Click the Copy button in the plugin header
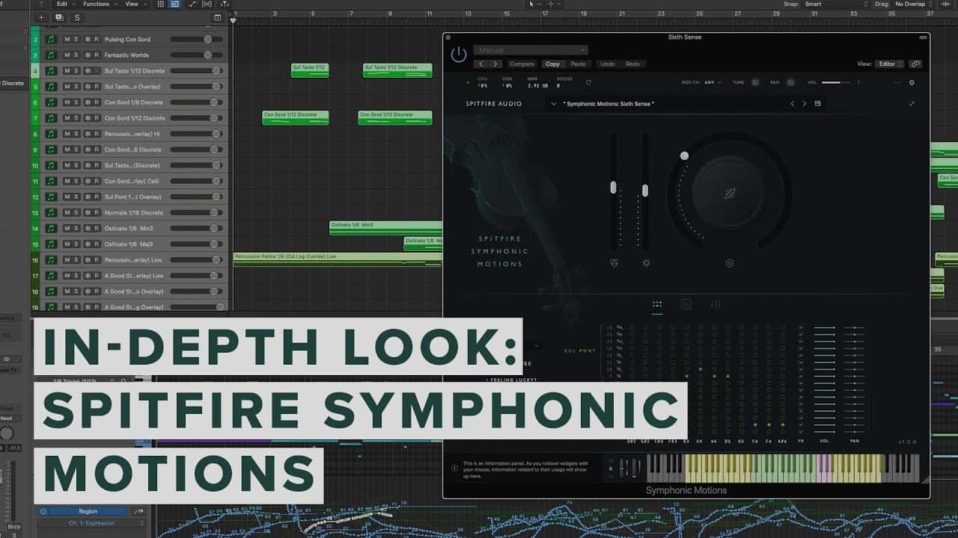This screenshot has height=538, width=958. point(552,64)
